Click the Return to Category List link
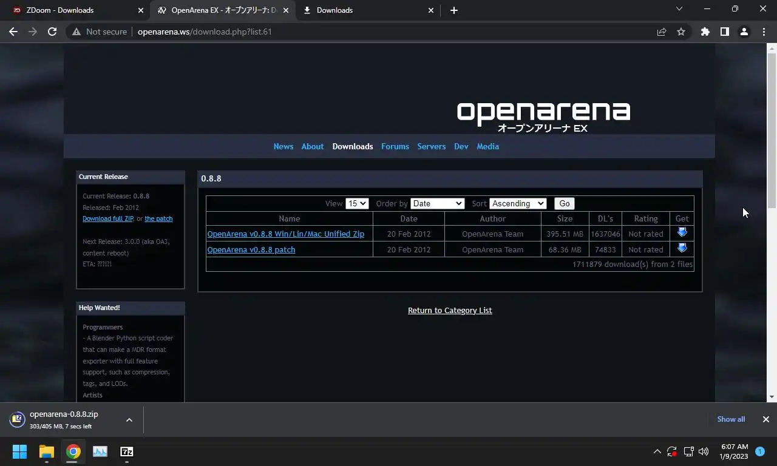The height and width of the screenshot is (466, 777). pos(450,310)
